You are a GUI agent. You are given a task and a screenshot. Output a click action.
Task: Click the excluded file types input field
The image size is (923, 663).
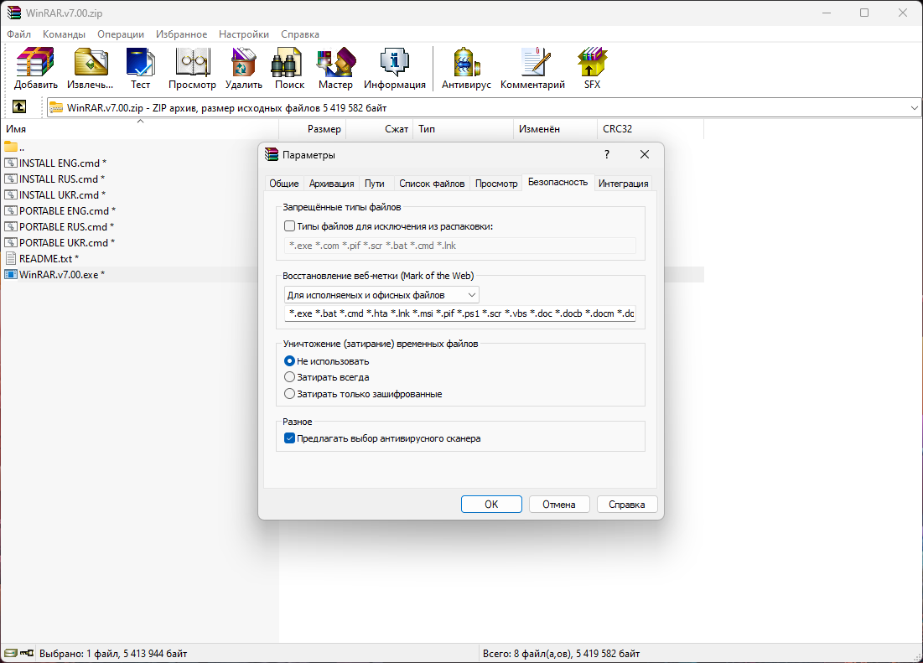pos(459,246)
